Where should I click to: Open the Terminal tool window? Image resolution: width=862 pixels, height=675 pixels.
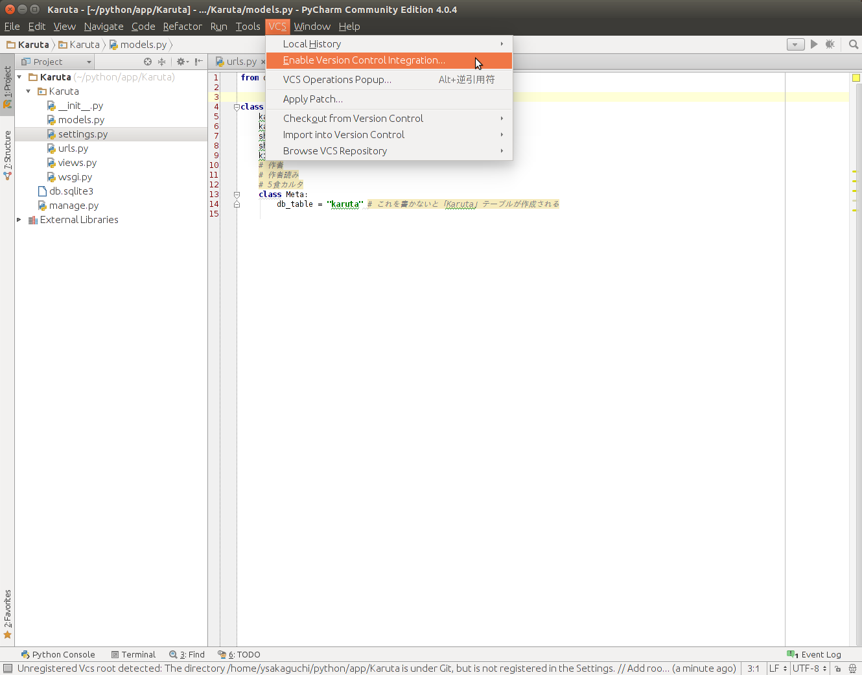pos(134,654)
